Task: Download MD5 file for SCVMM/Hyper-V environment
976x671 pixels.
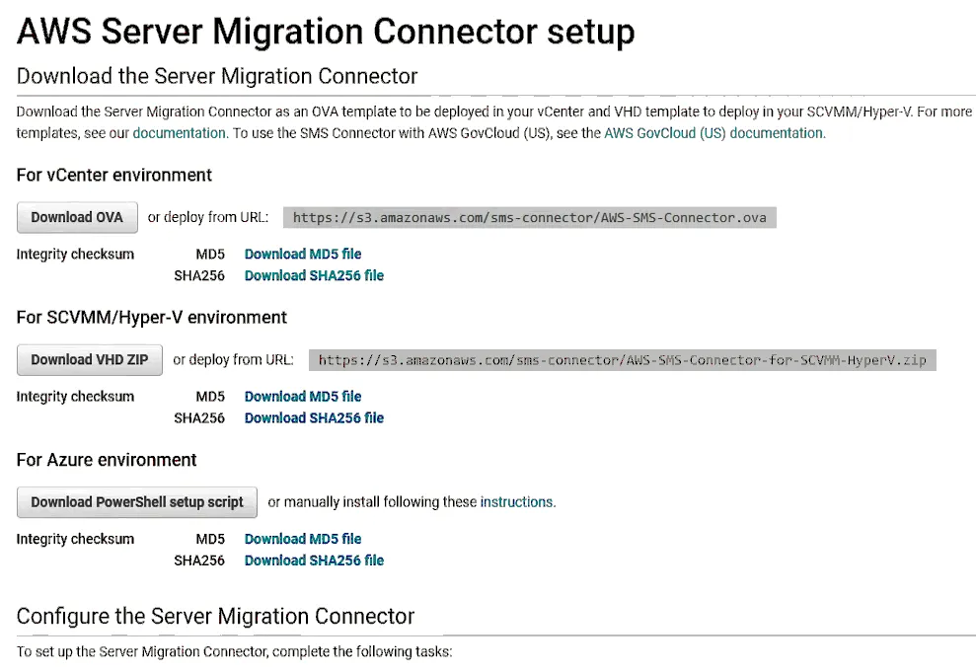Action: tap(303, 397)
